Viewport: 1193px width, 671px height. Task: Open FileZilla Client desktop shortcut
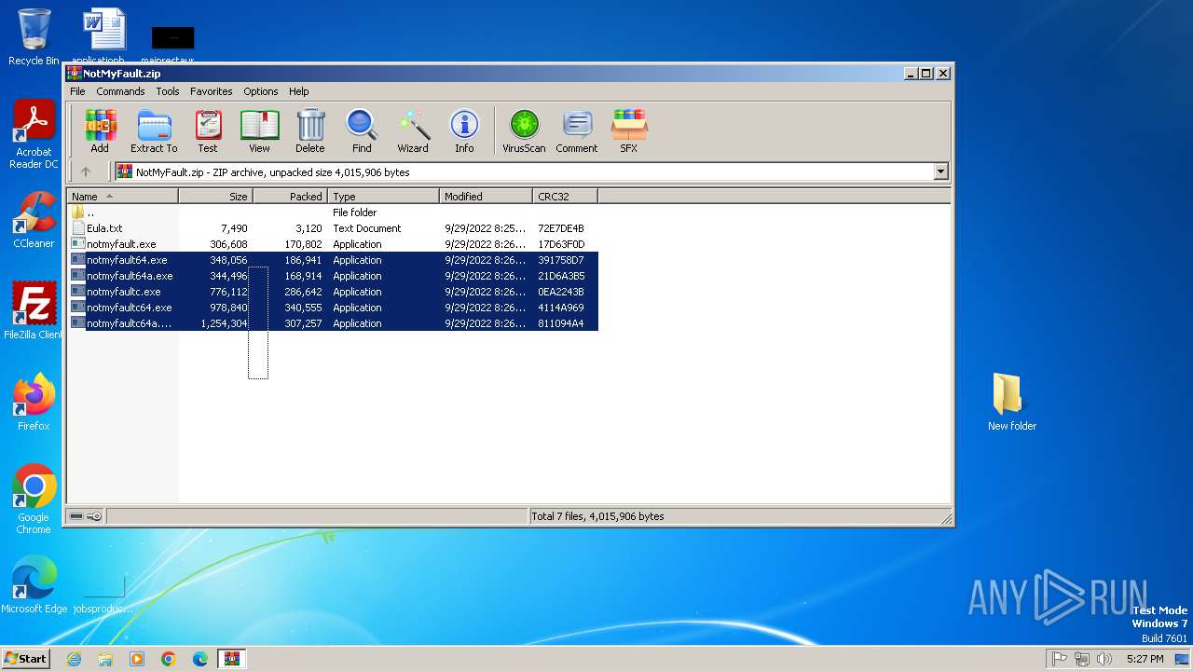pyautogui.click(x=34, y=311)
